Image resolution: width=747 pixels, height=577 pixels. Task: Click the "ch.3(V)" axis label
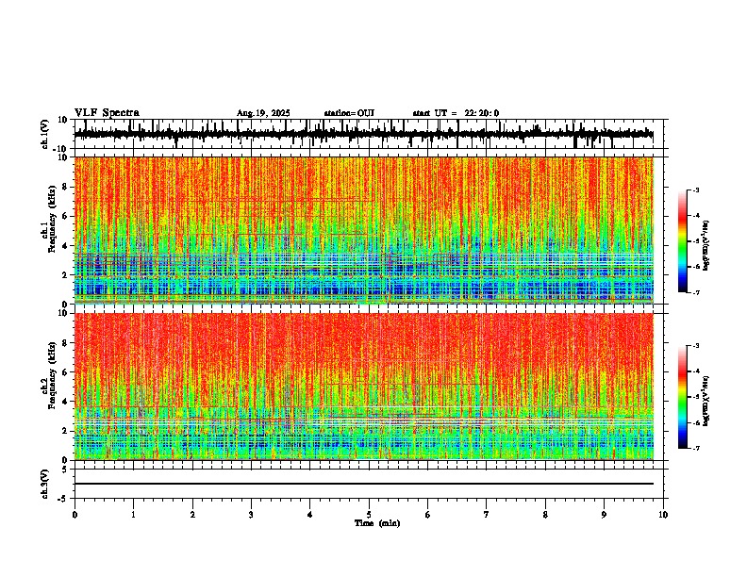pos(45,484)
